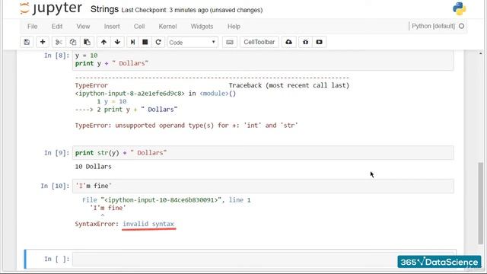This screenshot has height=274, width=487.
Task: Click the 'SyntaxError: invalid syntax' output
Action: [125, 224]
